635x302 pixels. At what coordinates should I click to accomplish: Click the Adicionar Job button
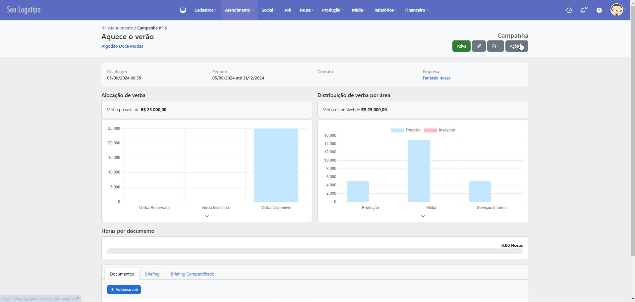point(124,290)
